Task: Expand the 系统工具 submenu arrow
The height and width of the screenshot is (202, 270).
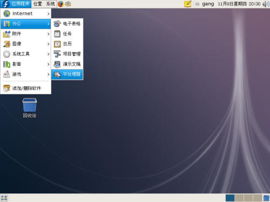Action: click(48, 54)
